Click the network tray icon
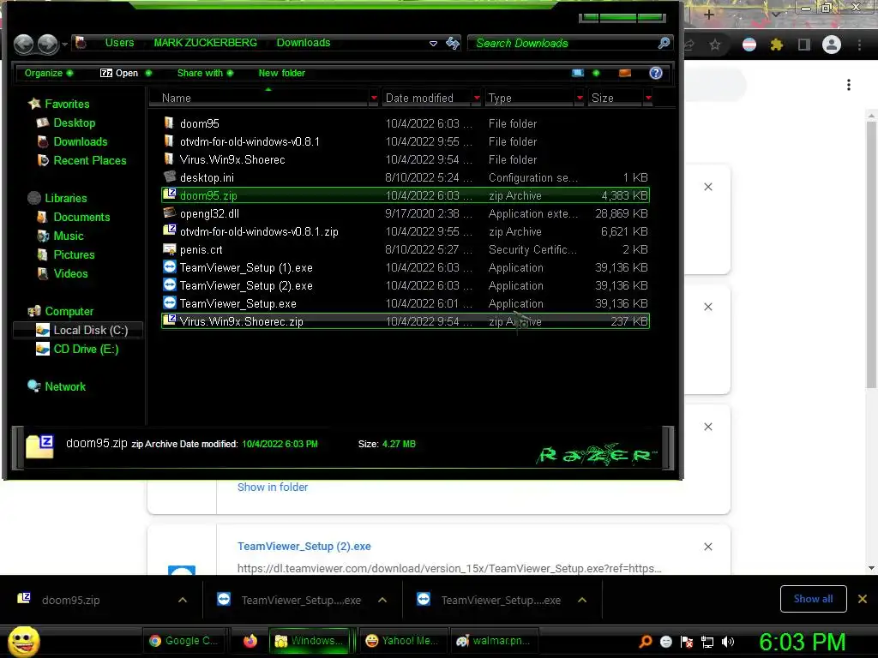Viewport: 878px width, 658px height. [707, 642]
